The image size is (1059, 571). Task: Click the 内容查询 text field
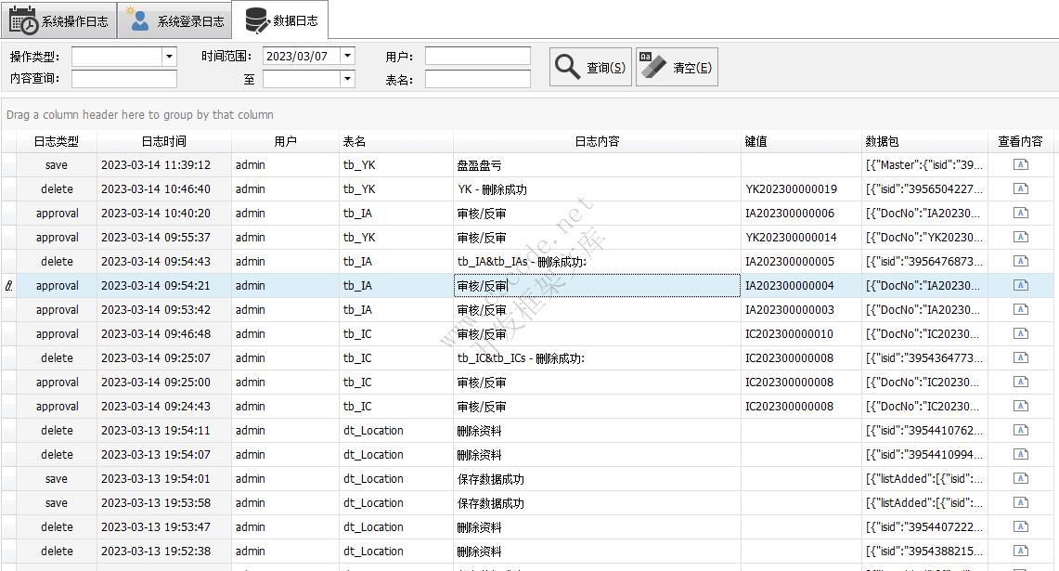[x=123, y=79]
